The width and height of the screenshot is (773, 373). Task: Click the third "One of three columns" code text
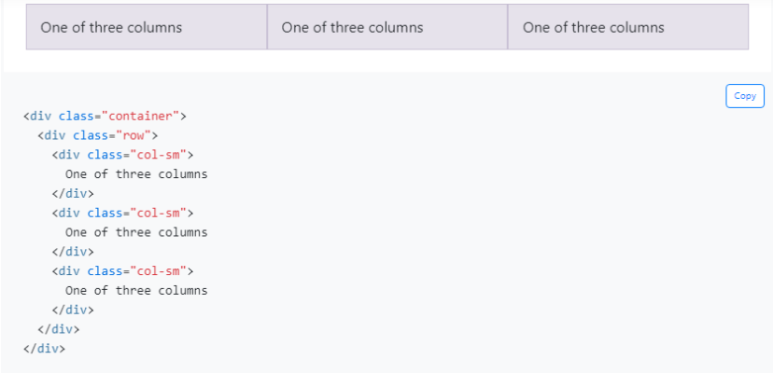136,291
